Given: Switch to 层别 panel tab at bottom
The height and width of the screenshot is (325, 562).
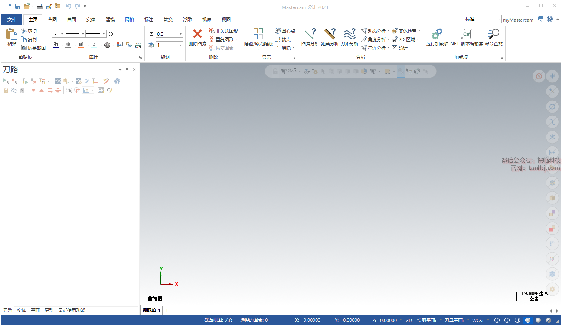Looking at the screenshot, I should [x=49, y=311].
